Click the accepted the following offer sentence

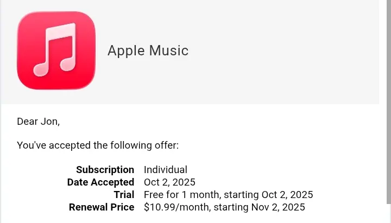point(98,145)
